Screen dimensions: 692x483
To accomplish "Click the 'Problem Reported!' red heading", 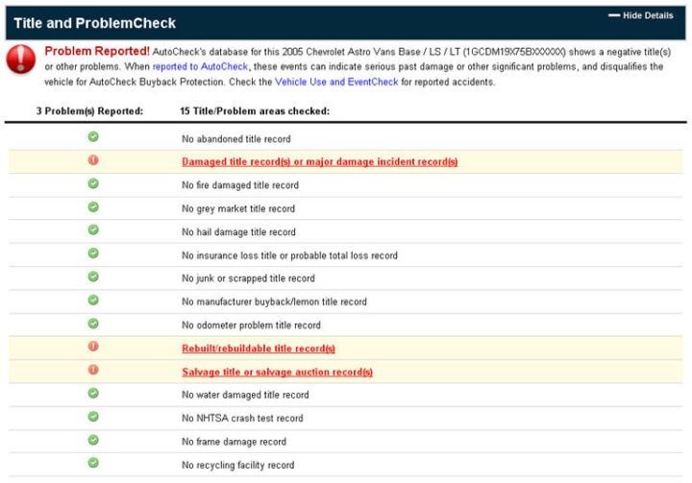I will click(x=97, y=51).
